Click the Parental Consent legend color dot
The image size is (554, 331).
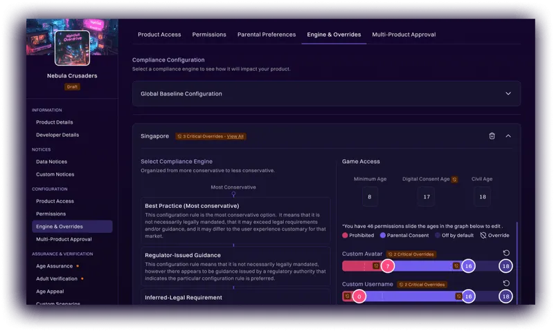pyautogui.click(x=383, y=236)
